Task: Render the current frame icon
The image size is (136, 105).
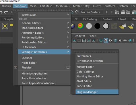Action: pyautogui.click(x=123, y=12)
